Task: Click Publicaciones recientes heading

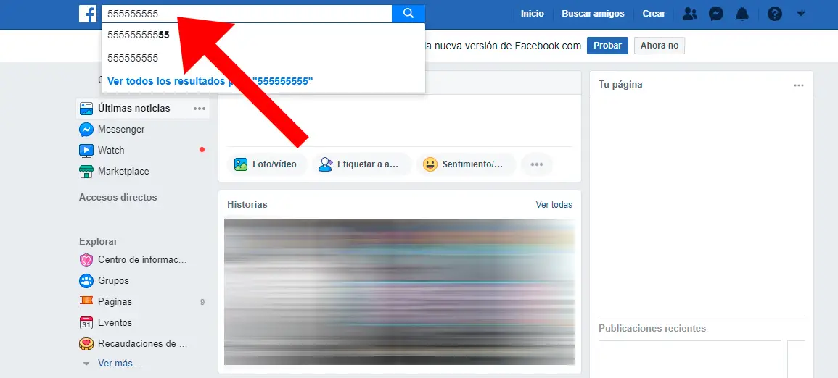Action: tap(652, 329)
